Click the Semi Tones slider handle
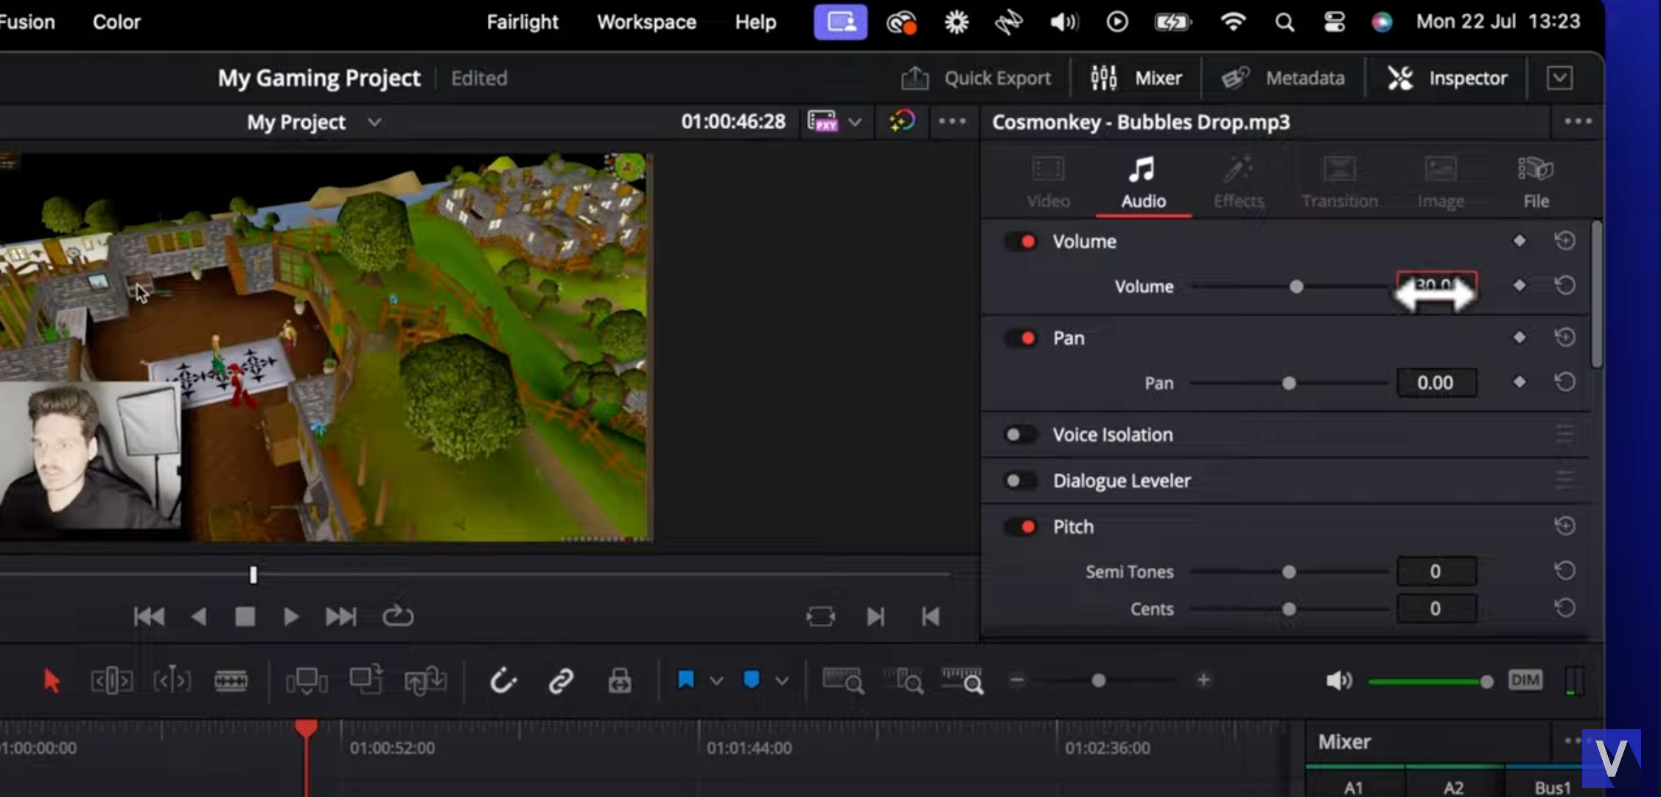Image resolution: width=1661 pixels, height=797 pixels. point(1289,572)
